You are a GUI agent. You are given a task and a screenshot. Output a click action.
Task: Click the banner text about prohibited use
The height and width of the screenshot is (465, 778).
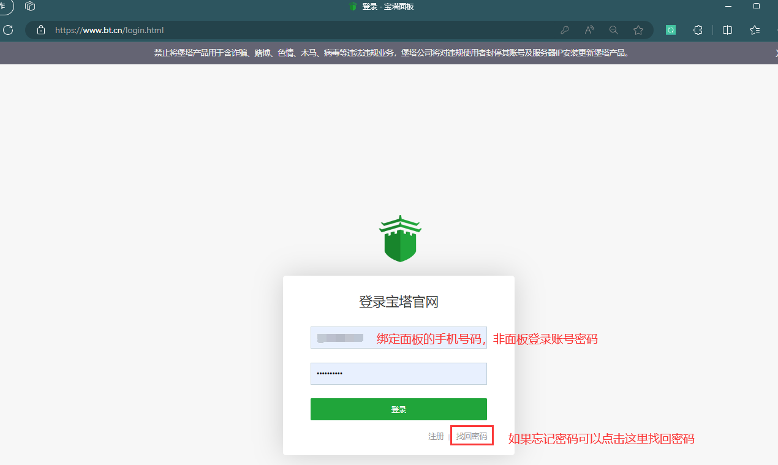[391, 53]
